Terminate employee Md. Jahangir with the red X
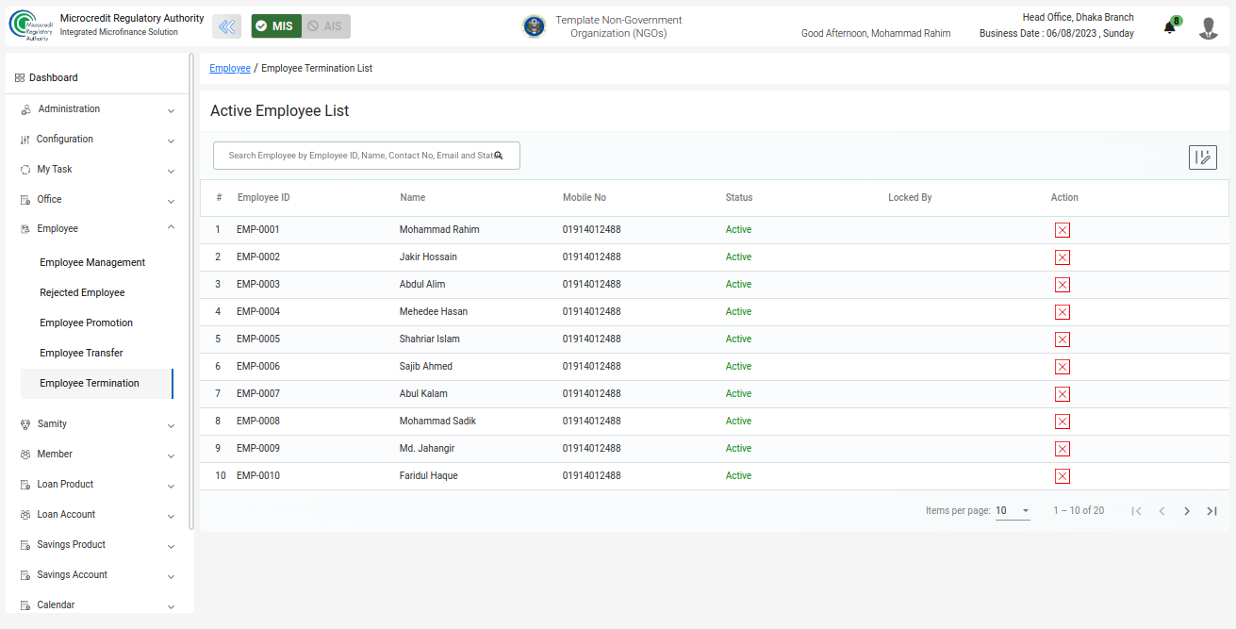 click(1063, 449)
